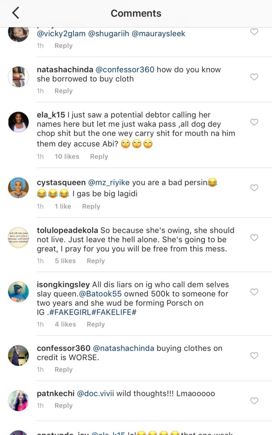Screen dimensions: 272x435
Task: Reply to isongkingsley's comment
Action: 96,324
